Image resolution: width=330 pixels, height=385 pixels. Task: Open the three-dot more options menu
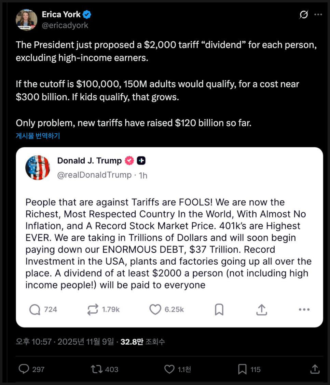click(318, 15)
